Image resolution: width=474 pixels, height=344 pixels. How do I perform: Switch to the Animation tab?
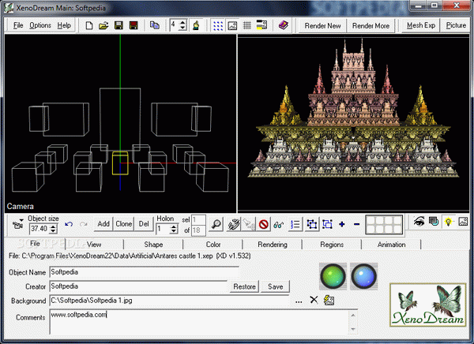pyautogui.click(x=392, y=245)
